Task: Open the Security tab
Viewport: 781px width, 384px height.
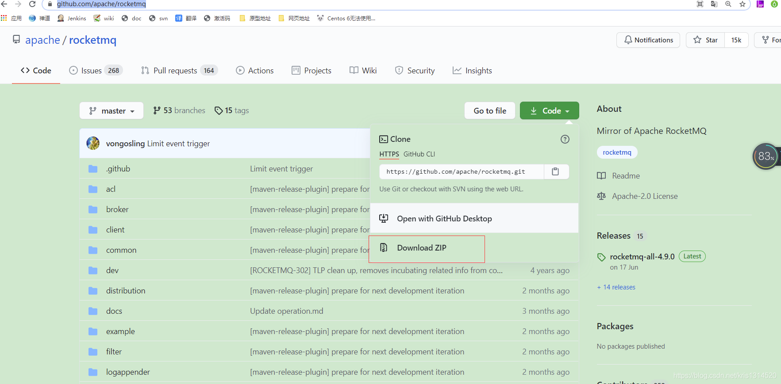Action: coord(415,71)
